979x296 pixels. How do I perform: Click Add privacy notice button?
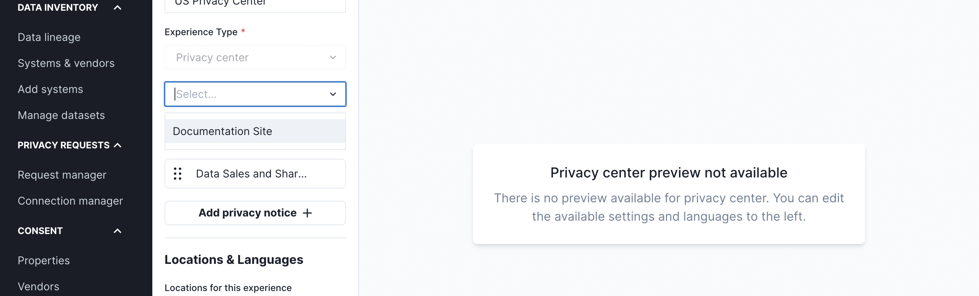point(255,213)
